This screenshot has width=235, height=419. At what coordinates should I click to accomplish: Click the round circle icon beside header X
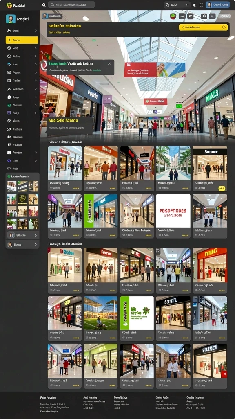(x=201, y=5)
